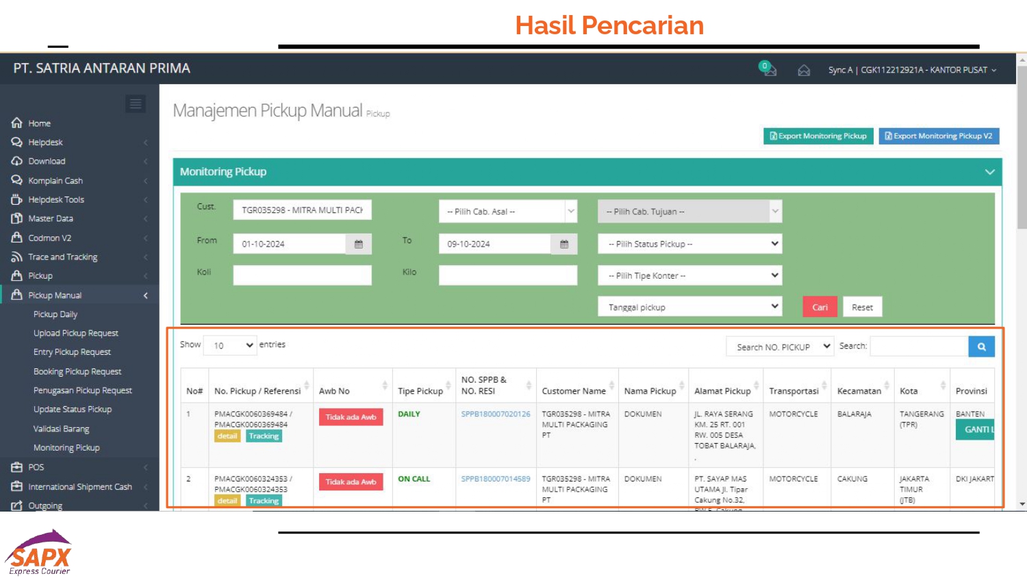Collapse the Pickup Manual submenu arrow

(x=146, y=296)
